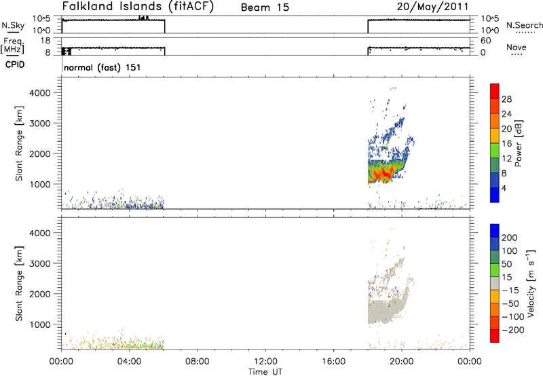Click the date "20/May/2011"
This screenshot has height=376, width=543.
(x=432, y=7)
